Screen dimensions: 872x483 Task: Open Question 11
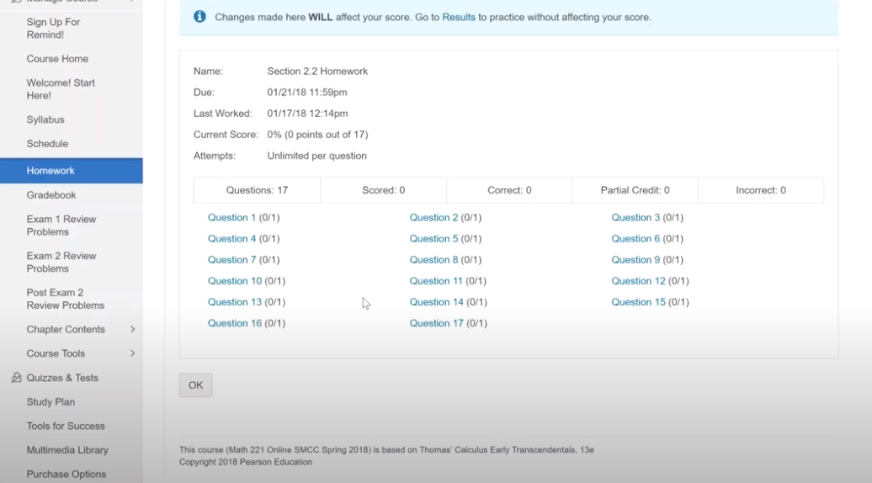pyautogui.click(x=436, y=281)
